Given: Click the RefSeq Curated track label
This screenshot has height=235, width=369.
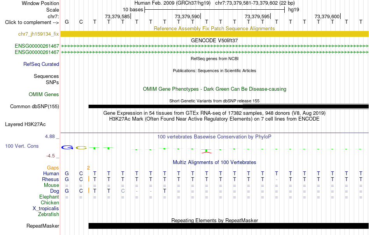Looking at the screenshot, I should point(41,64).
